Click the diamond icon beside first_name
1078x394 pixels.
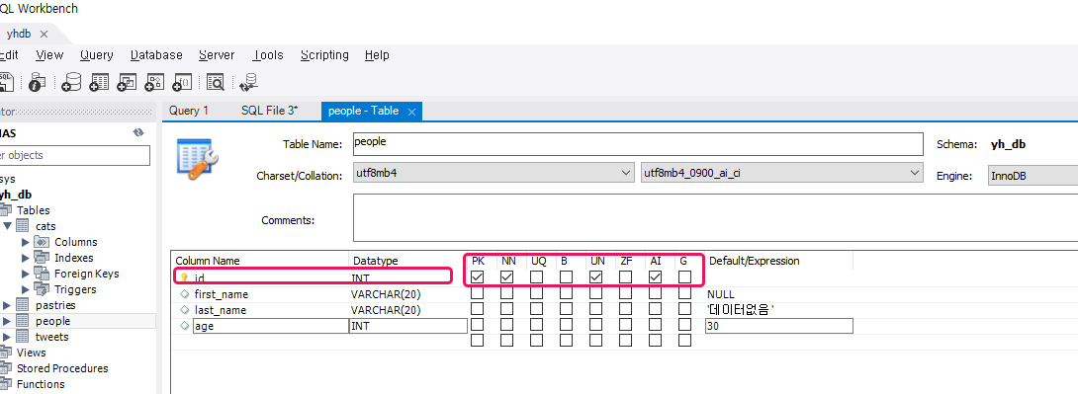coord(184,294)
